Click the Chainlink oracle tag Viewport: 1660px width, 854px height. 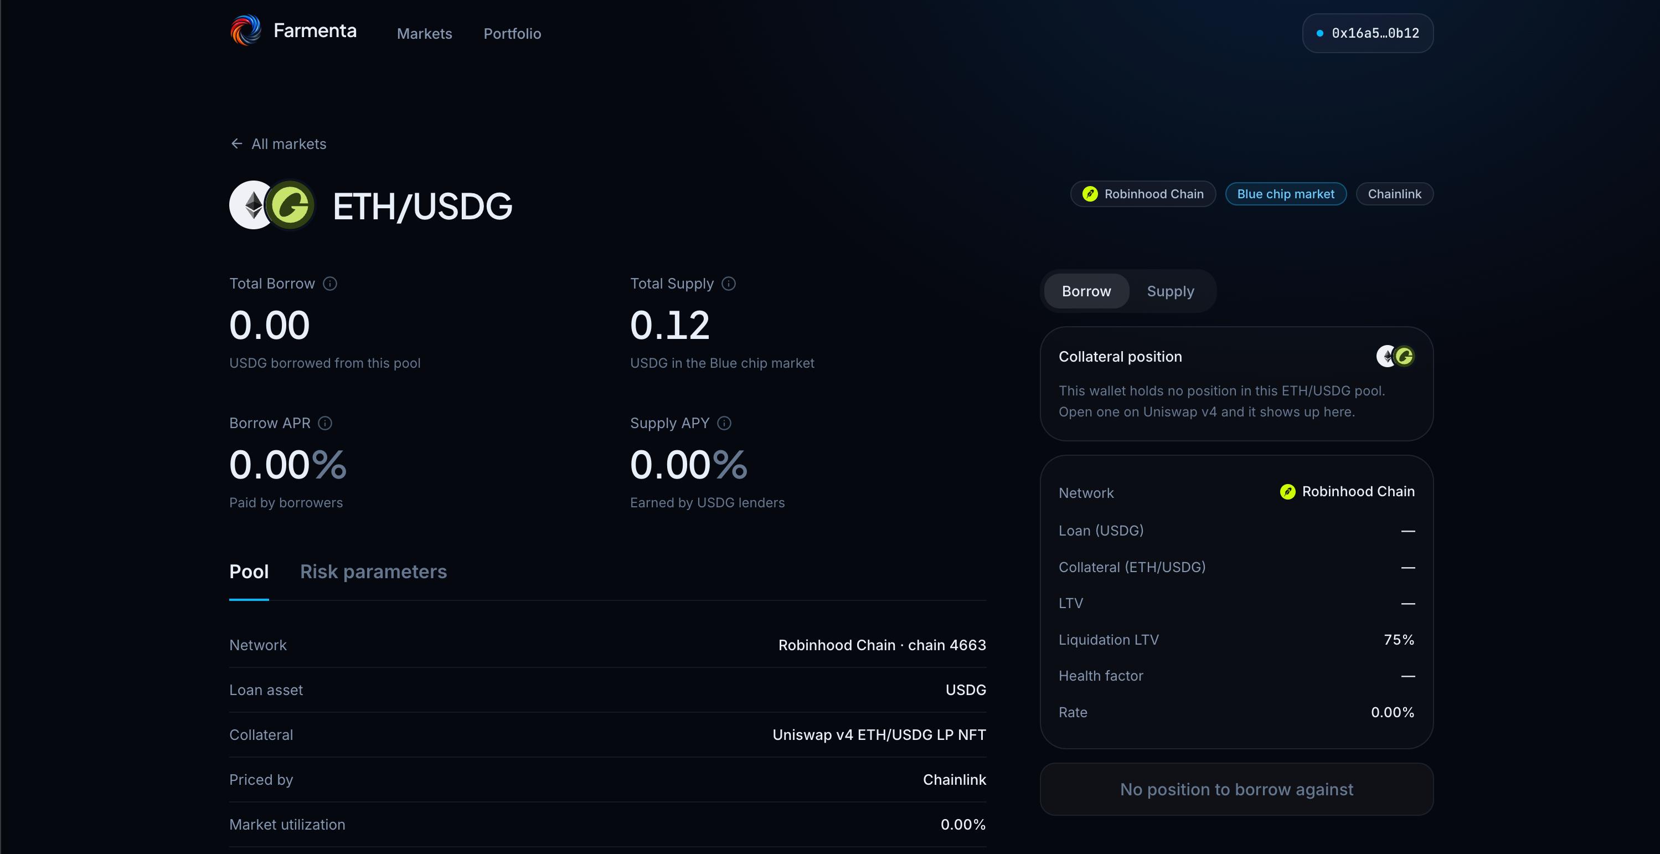(1395, 194)
